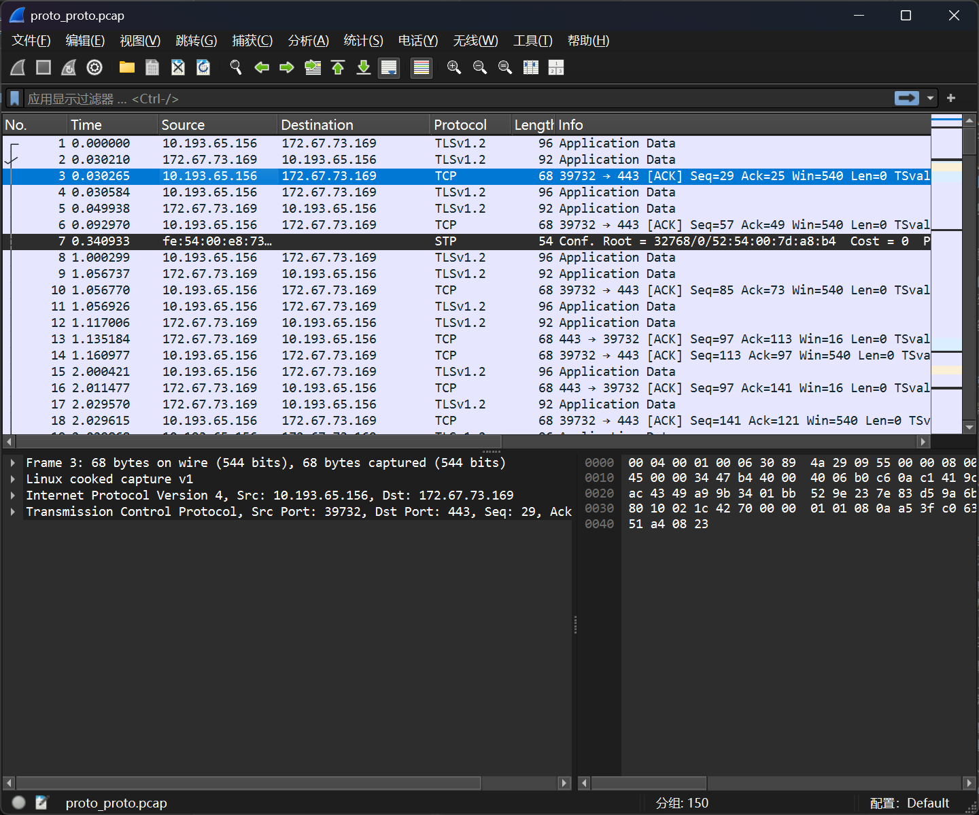Go forward in packet history
The height and width of the screenshot is (815, 979).
[287, 67]
